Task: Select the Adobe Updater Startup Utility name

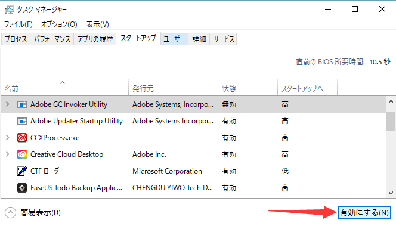Action: tap(76, 121)
